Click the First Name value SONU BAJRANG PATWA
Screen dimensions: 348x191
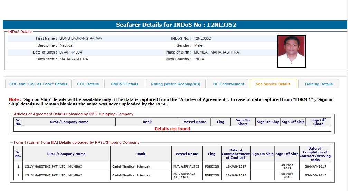pyautogui.click(x=81, y=38)
